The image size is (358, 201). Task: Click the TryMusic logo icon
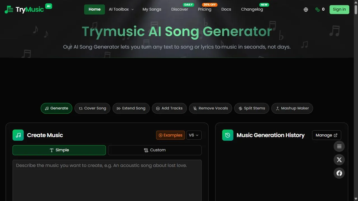9,9
